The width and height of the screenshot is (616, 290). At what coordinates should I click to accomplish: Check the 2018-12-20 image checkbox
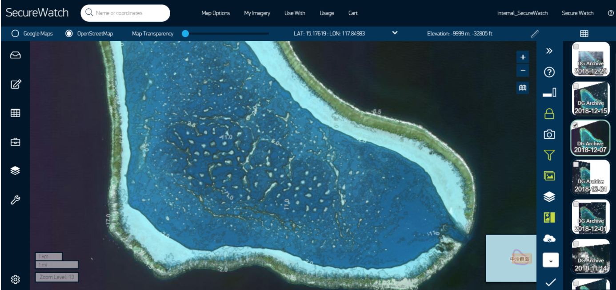coord(576,47)
